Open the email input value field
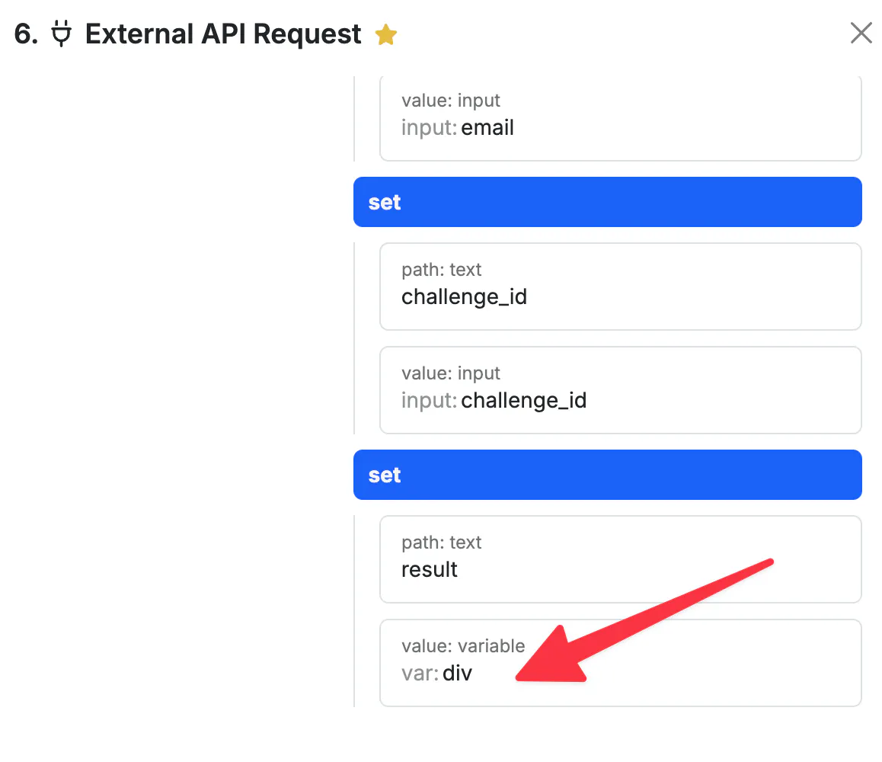The width and height of the screenshot is (882, 762). [620, 118]
